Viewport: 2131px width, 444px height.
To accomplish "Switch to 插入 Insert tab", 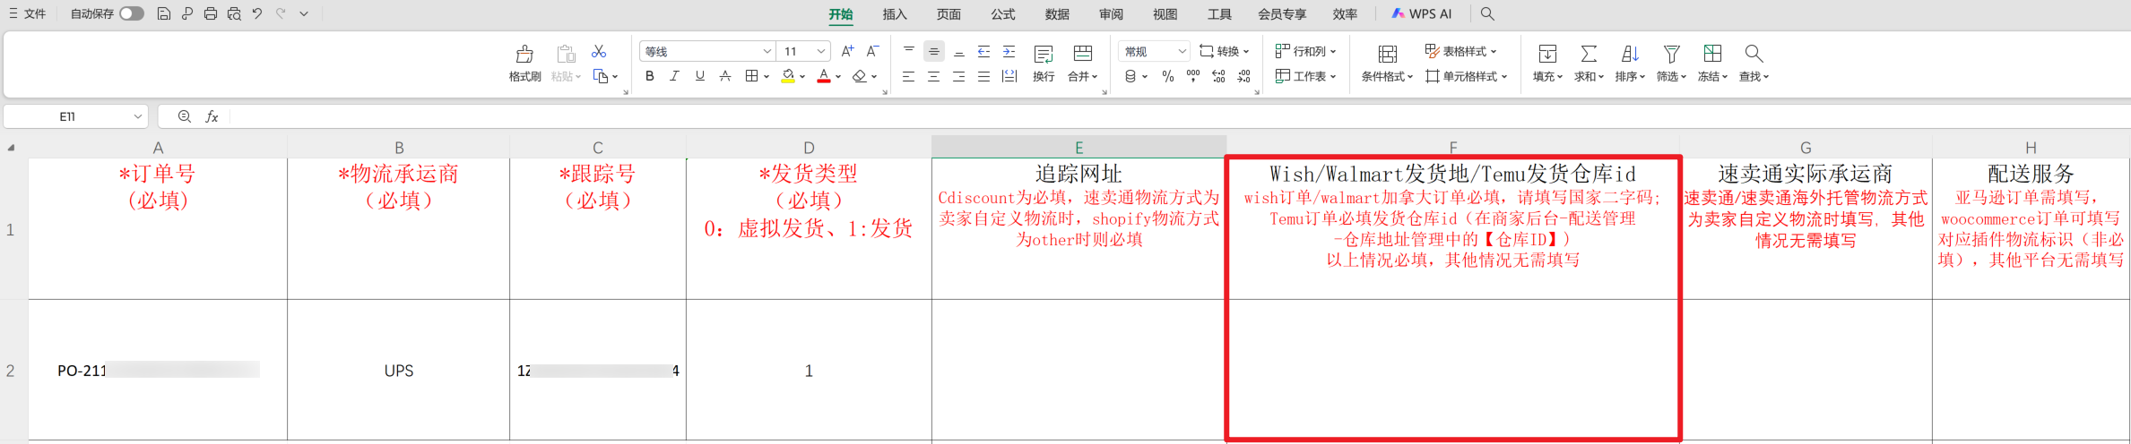I will tap(895, 14).
